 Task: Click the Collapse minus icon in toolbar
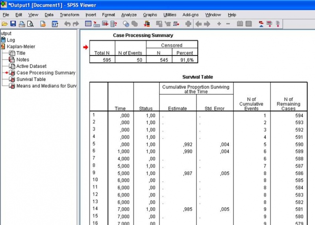coord(228,24)
